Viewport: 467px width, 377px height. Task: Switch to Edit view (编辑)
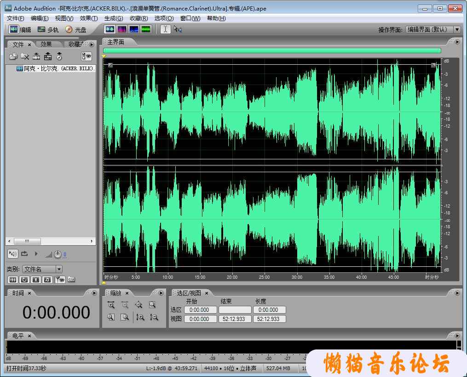[x=20, y=29]
